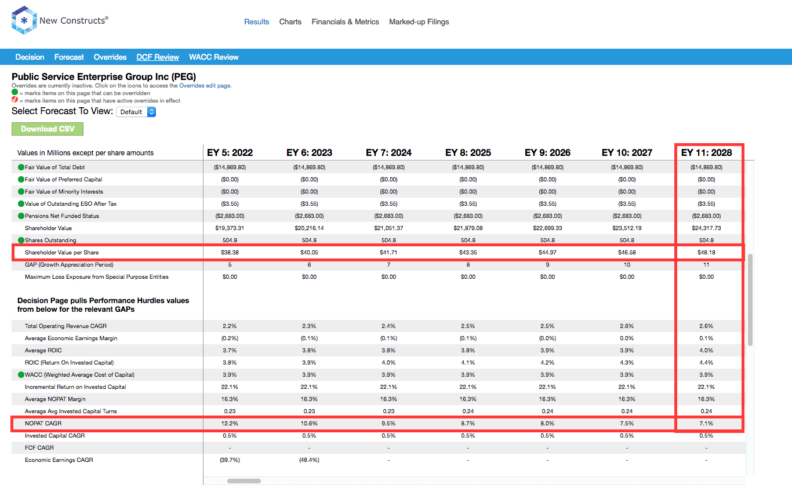Switch to the Forecast tab
792x499 pixels.
click(x=69, y=57)
